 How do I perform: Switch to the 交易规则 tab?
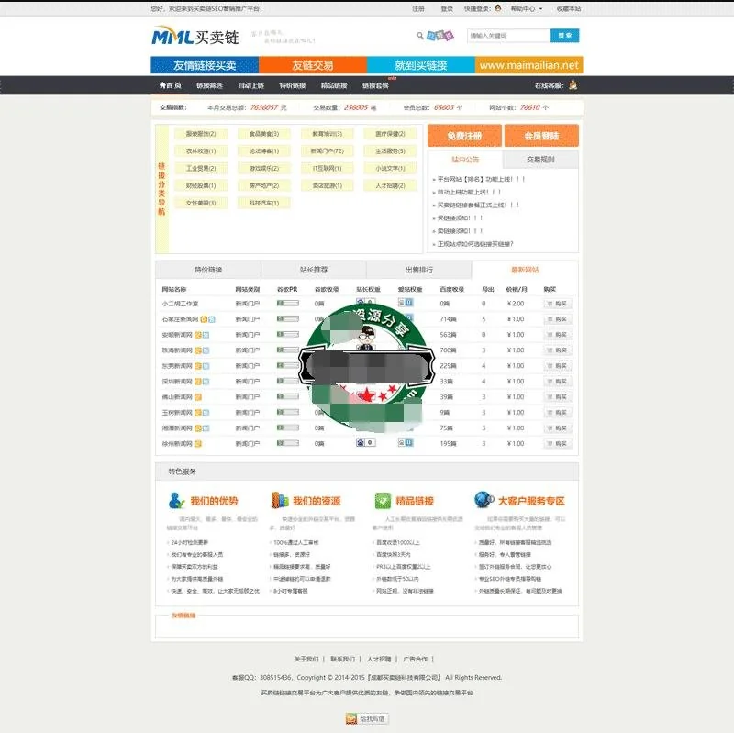point(540,160)
